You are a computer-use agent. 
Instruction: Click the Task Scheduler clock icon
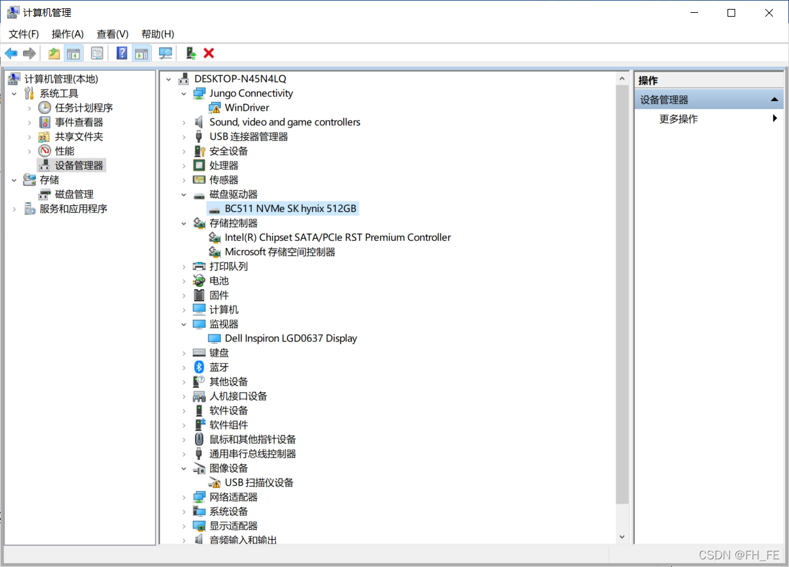(x=45, y=108)
